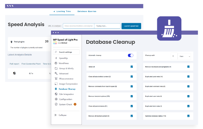Uncheck Optimize database tables checkbox
The height and width of the screenshot is (129, 203).
click(x=188, y=116)
